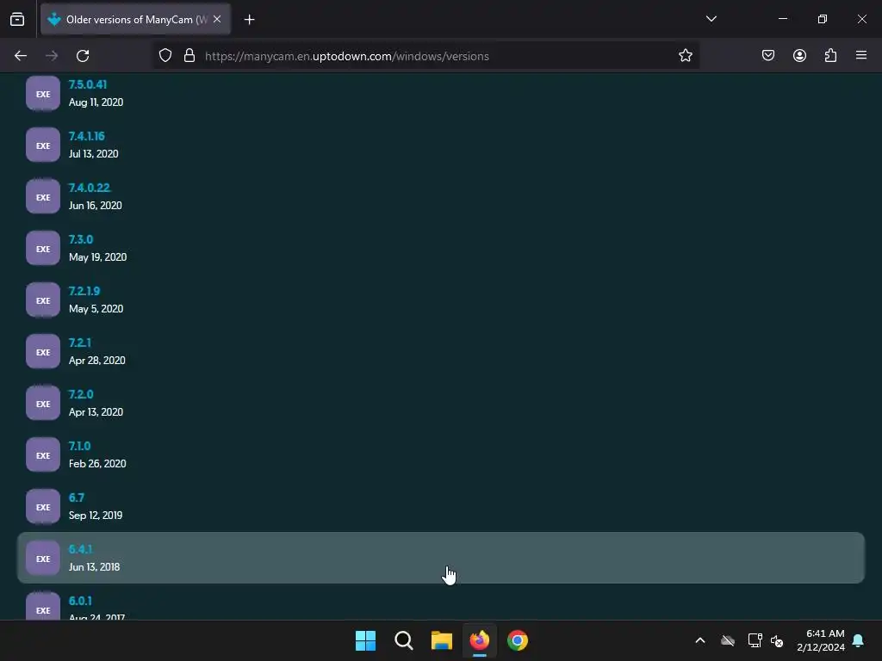Click the Sep 12, 2019 date text
The image size is (882, 661).
[x=96, y=516]
